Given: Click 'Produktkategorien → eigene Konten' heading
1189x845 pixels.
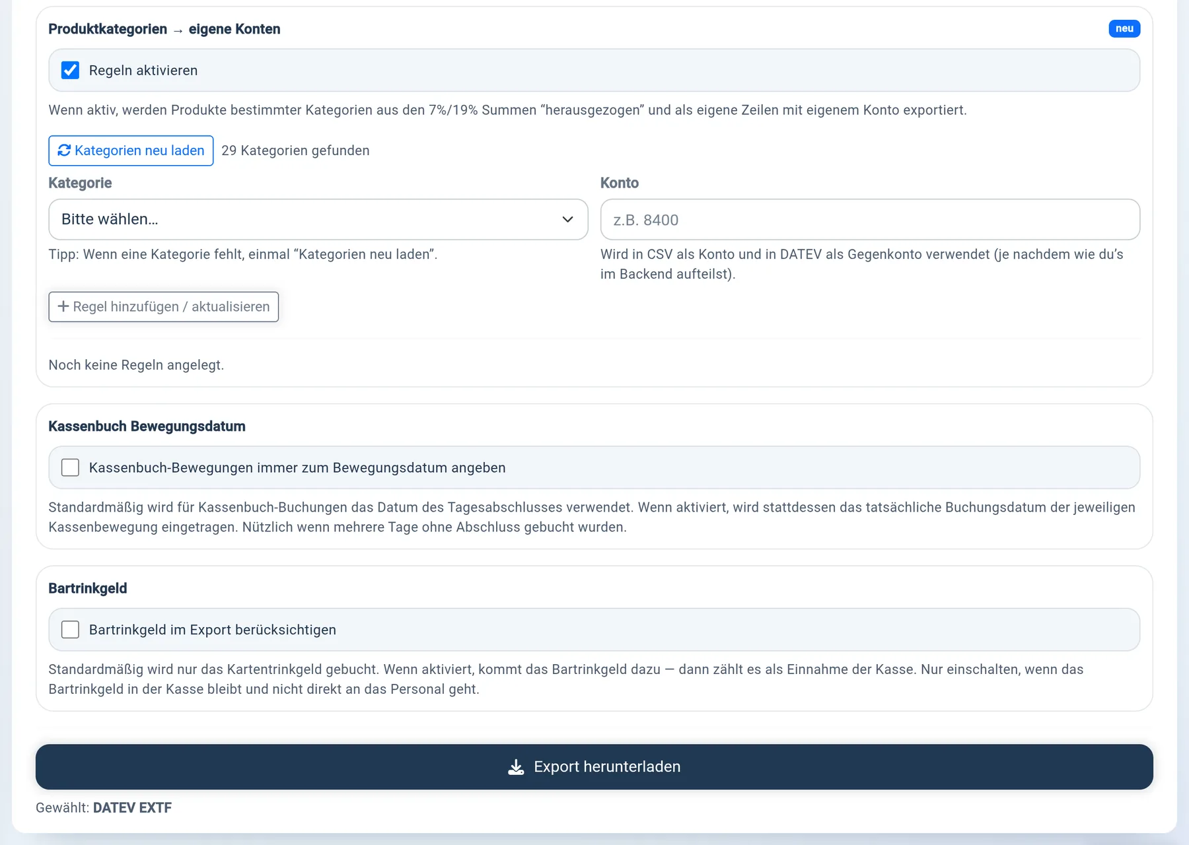Looking at the screenshot, I should coord(164,29).
